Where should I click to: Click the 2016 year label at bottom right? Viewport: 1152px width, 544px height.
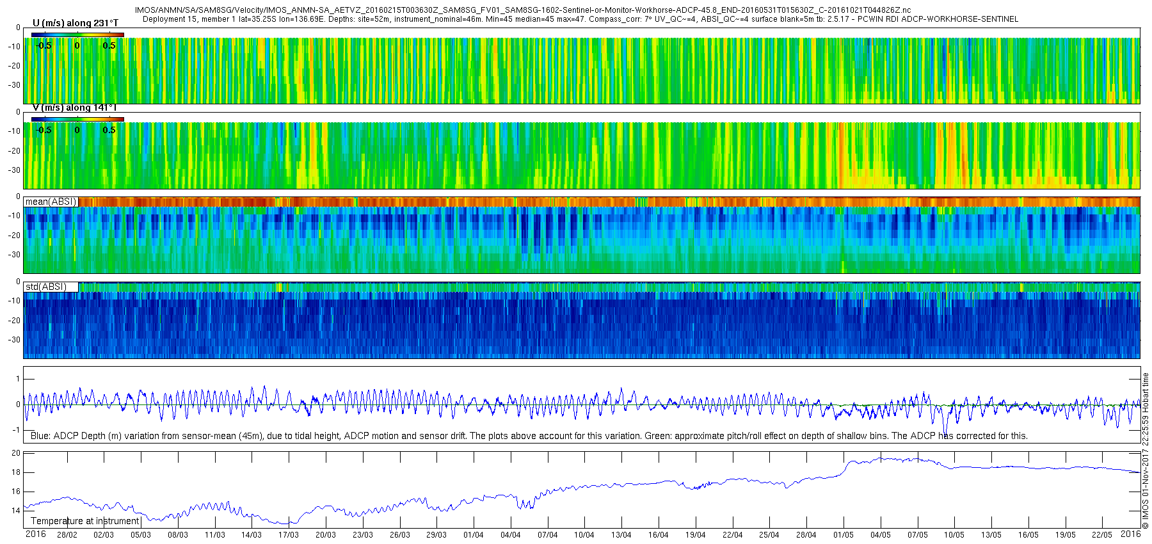click(x=1130, y=534)
